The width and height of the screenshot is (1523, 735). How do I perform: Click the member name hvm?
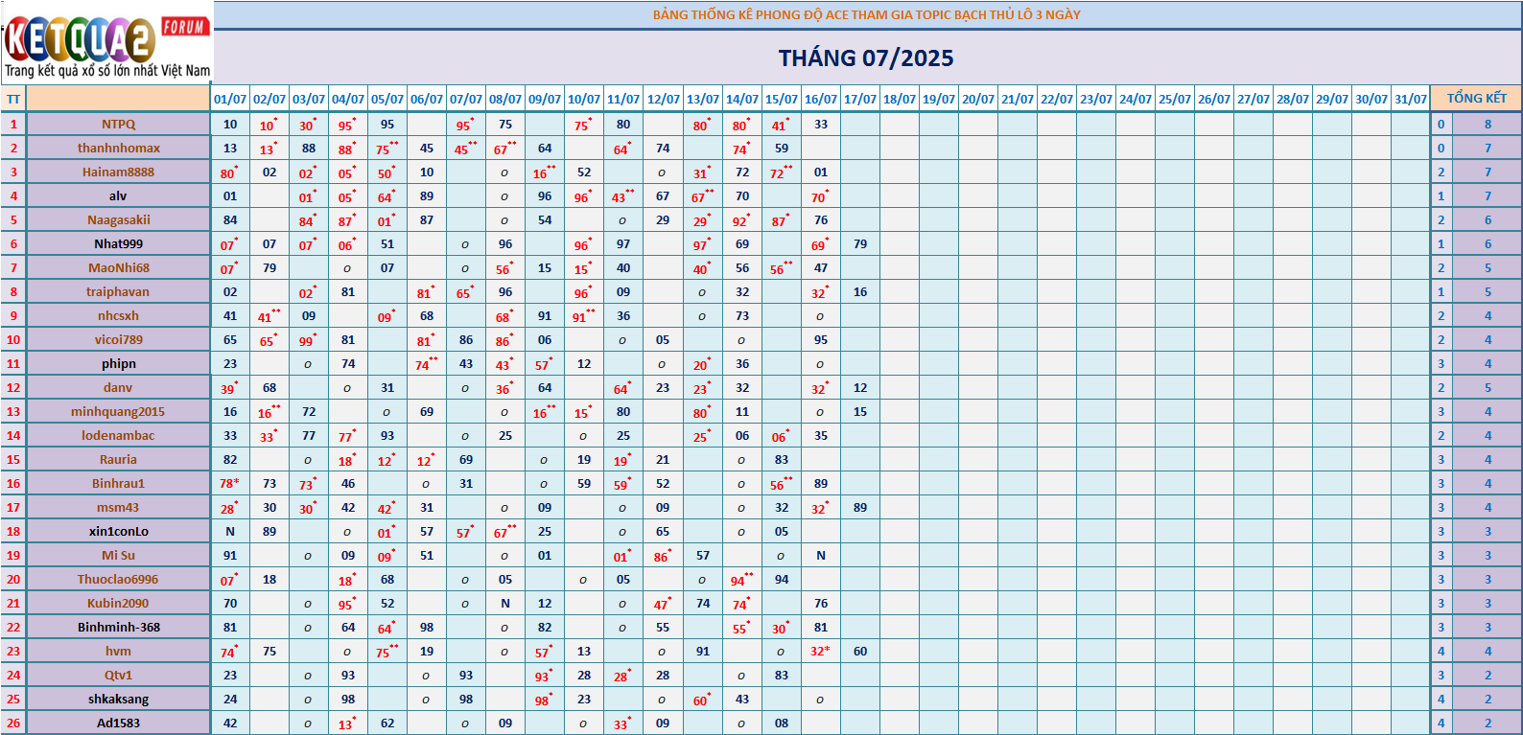tap(119, 652)
